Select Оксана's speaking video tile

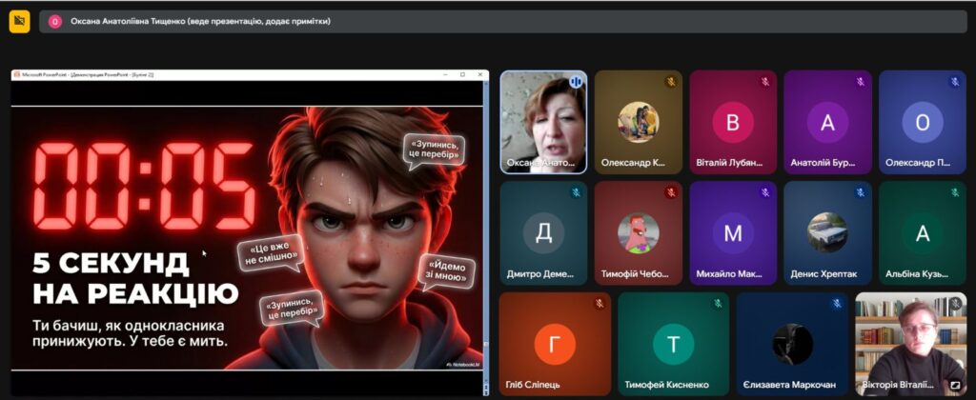(x=543, y=122)
